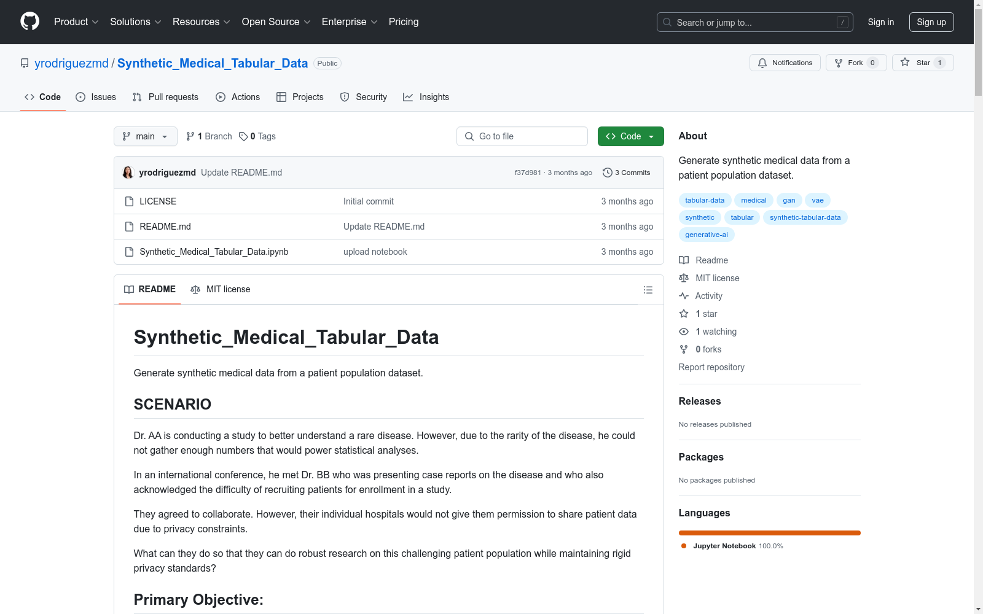The image size is (983, 614).
Task: Click the tag icon next to Tags
Action: 243,136
